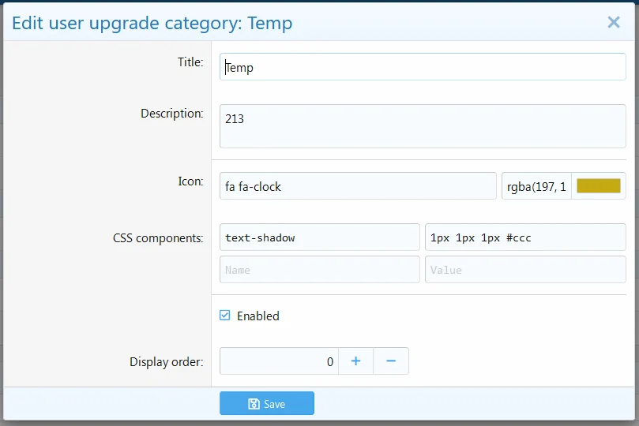This screenshot has height=426, width=639.
Task: Click the Enabled label text
Action: [258, 316]
